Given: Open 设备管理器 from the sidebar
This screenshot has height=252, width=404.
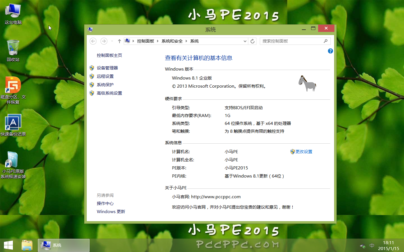Looking at the screenshot, I should pyautogui.click(x=107, y=68).
